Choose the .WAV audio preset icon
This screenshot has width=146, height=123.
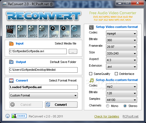point(65,31)
